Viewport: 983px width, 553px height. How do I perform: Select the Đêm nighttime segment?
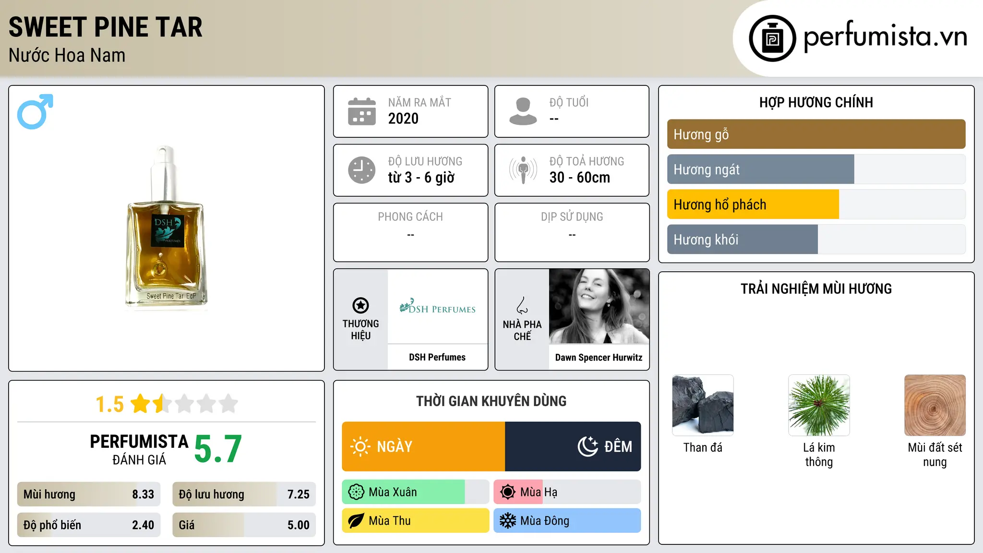point(573,446)
